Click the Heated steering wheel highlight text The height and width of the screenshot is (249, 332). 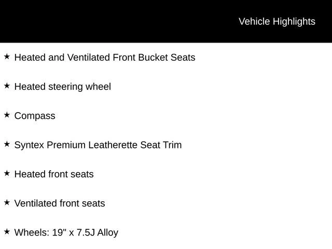[x=62, y=87]
